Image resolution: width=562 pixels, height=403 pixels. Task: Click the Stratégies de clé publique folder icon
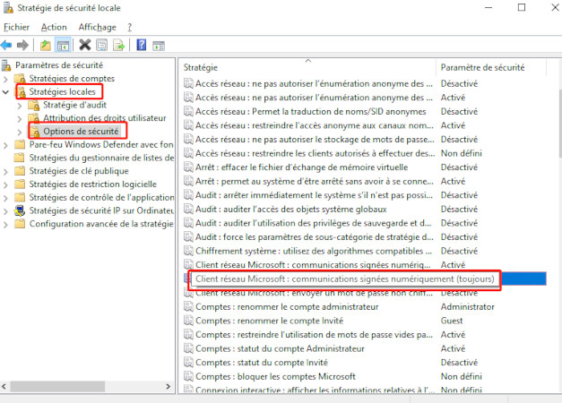coord(20,171)
